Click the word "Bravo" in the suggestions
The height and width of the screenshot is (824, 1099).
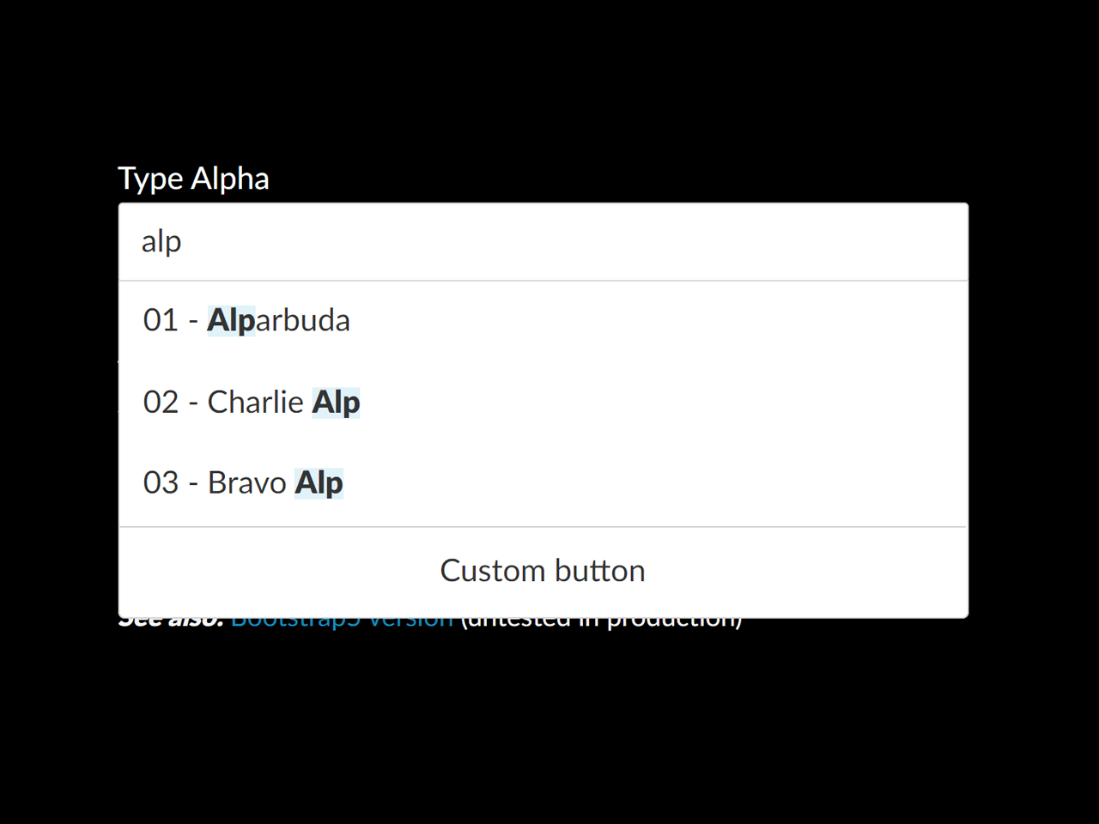point(246,482)
